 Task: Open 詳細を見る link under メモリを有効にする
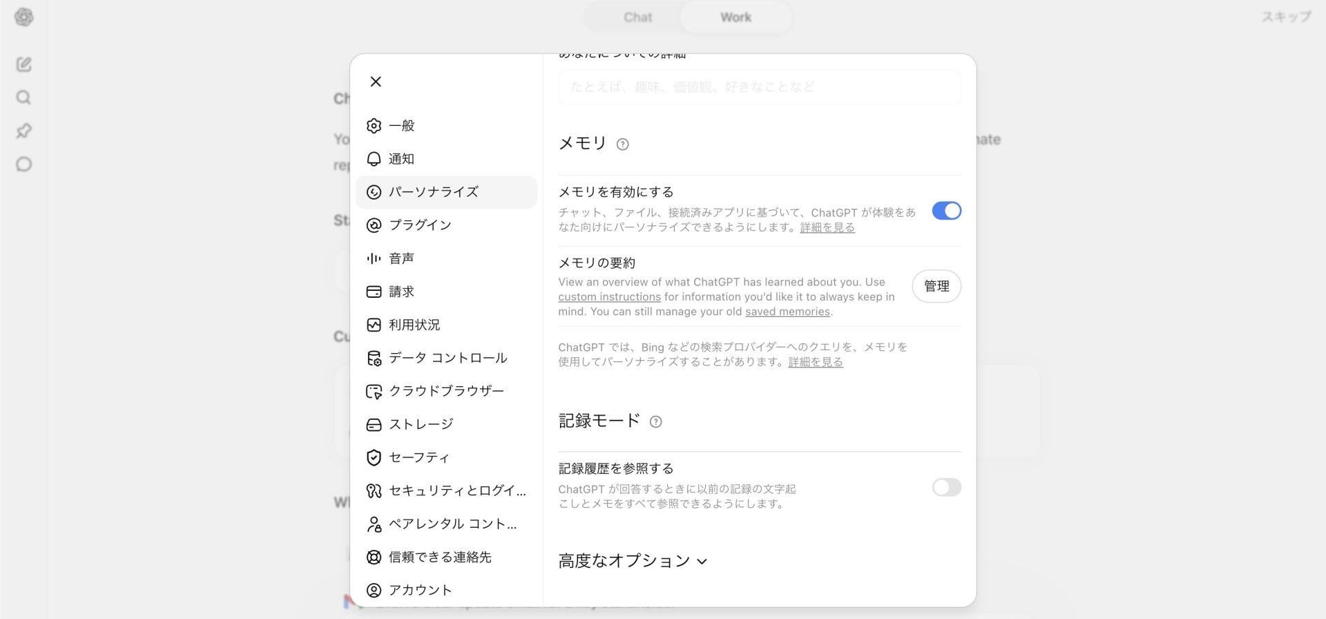[x=827, y=227]
